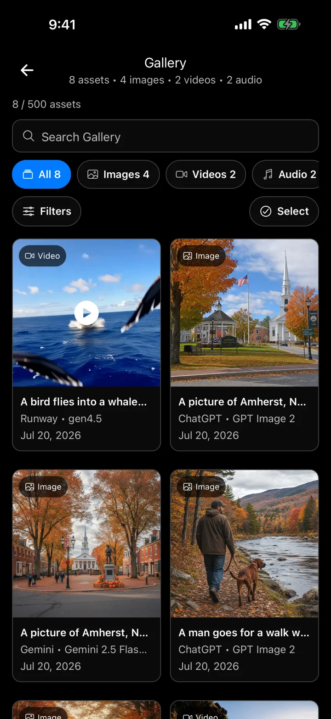Click title "A man goes for a walk w..."
This screenshot has height=719, width=331.
tap(244, 633)
